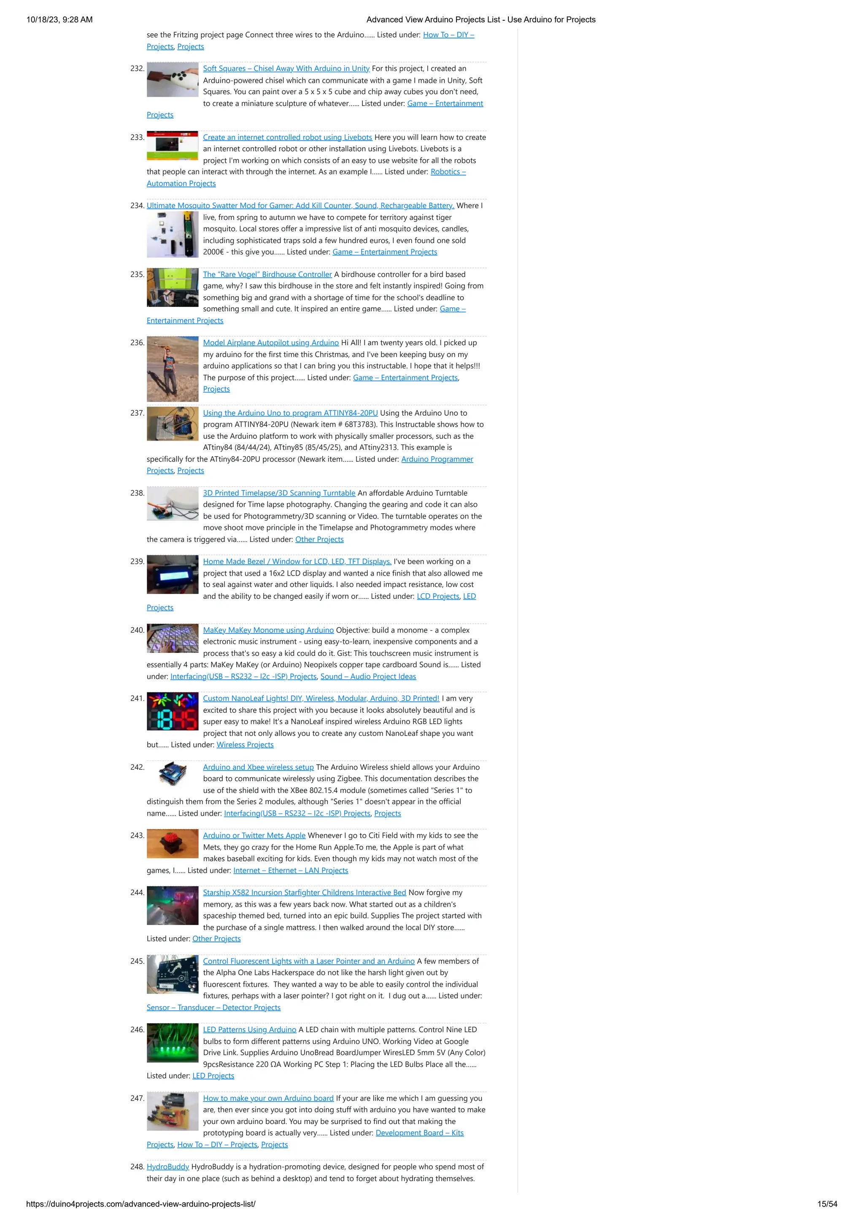Screen dimensions: 864x1223
Task: Open Custom NanoLeaf Lights! DIY link
Action: [321, 698]
